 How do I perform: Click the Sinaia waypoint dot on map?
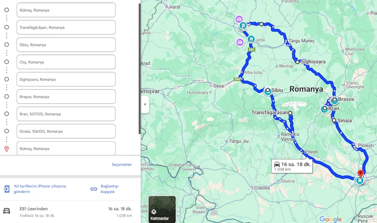pos(334,120)
